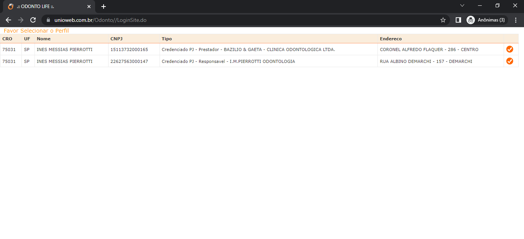Image resolution: width=524 pixels, height=239 pixels.
Task: Click INES MESSIAS PIERROTTI name in the Prestador row
Action: point(64,49)
